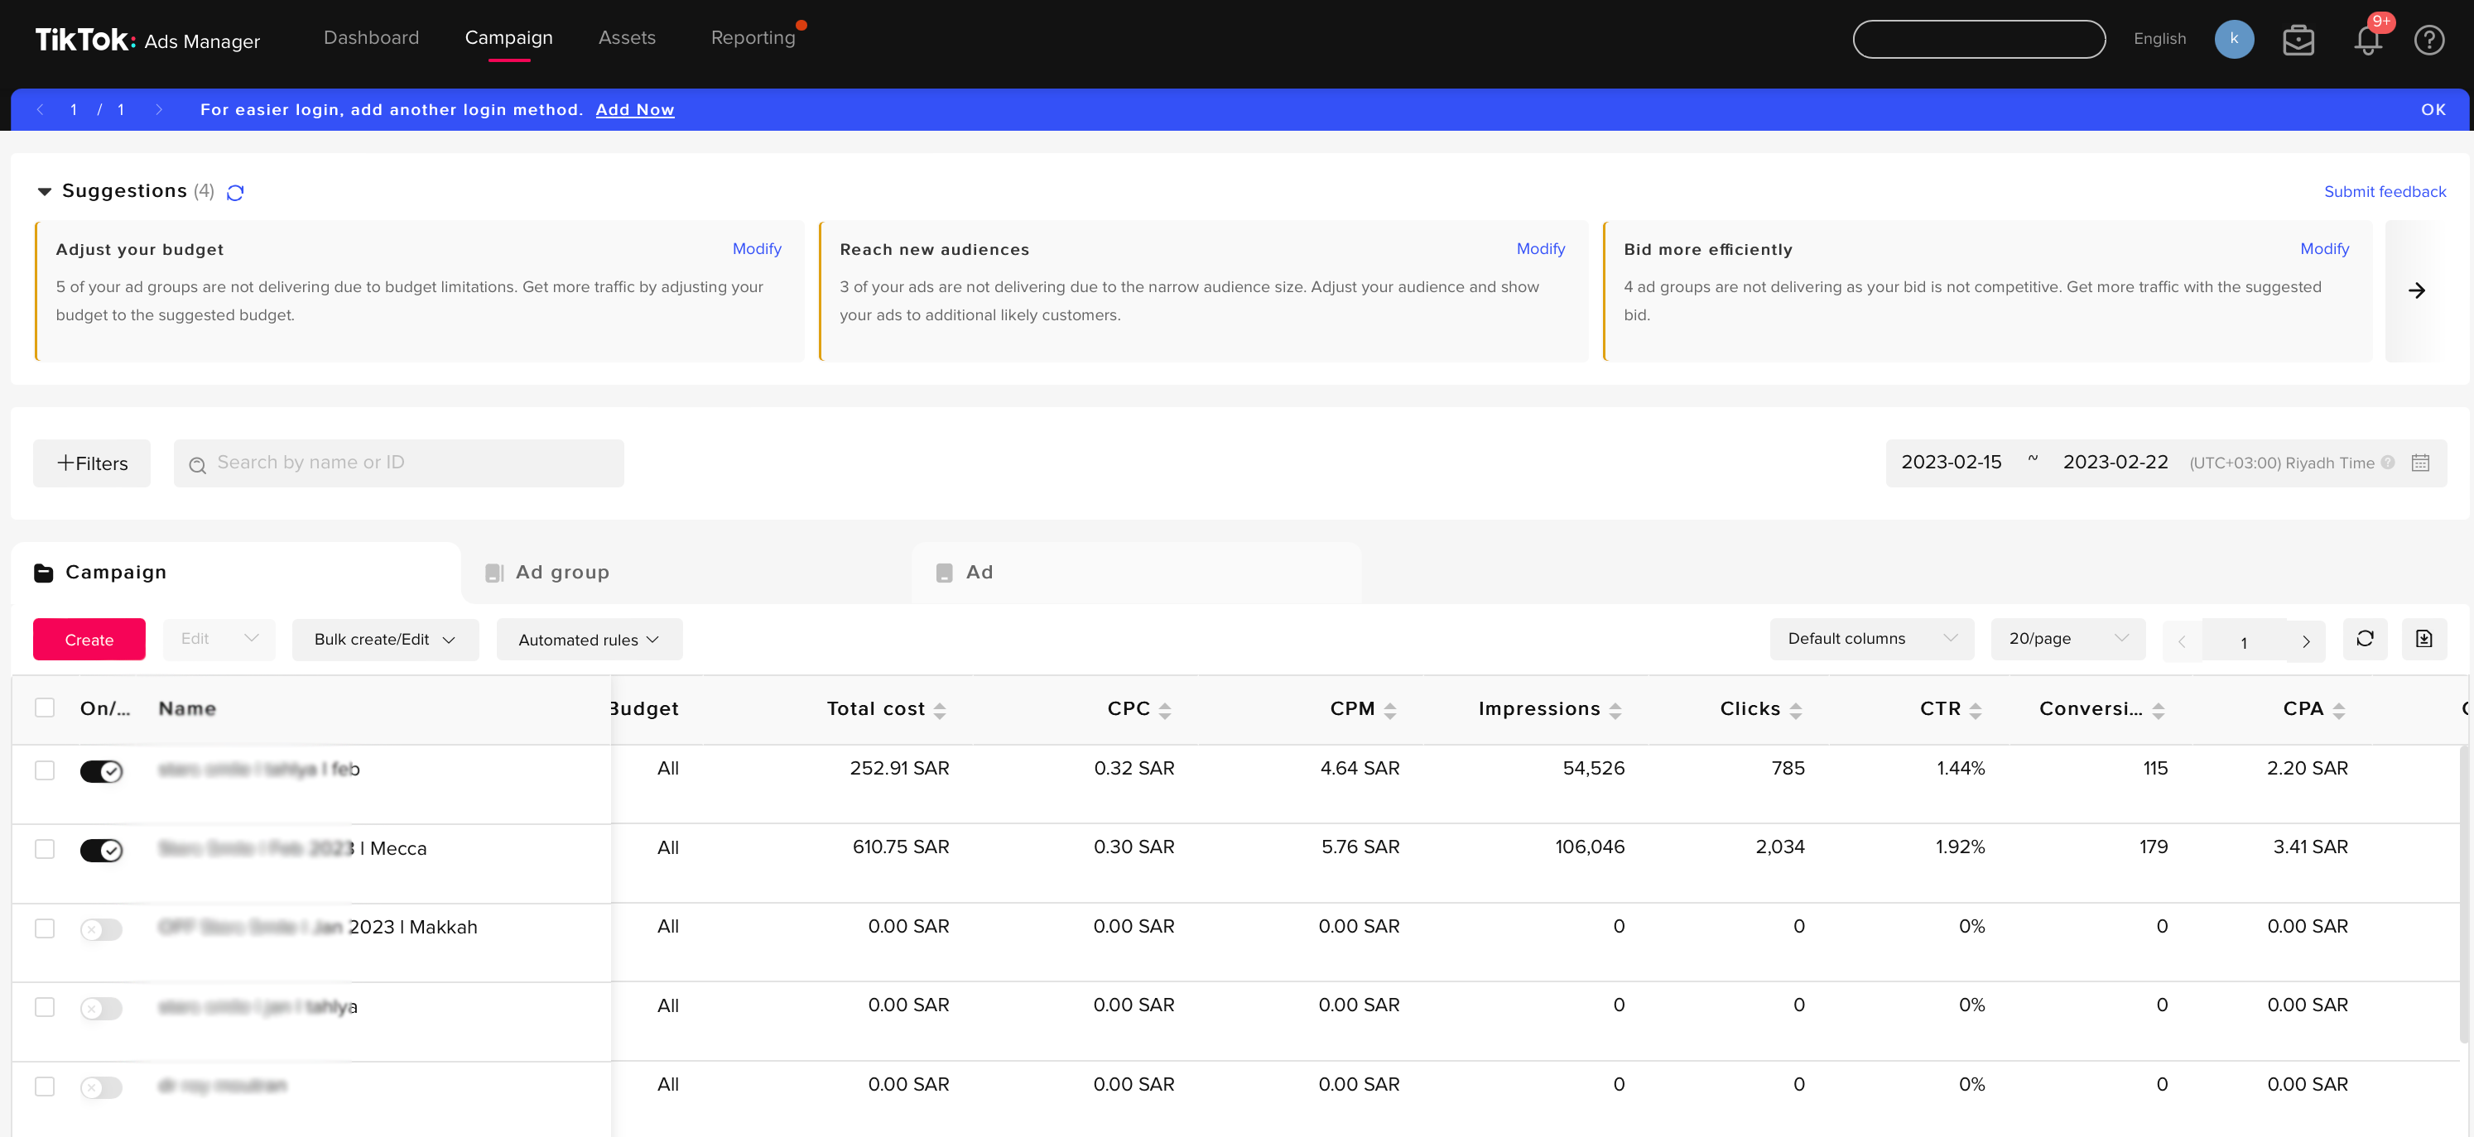Click Add Now login link
The height and width of the screenshot is (1137, 2474).
(x=635, y=110)
